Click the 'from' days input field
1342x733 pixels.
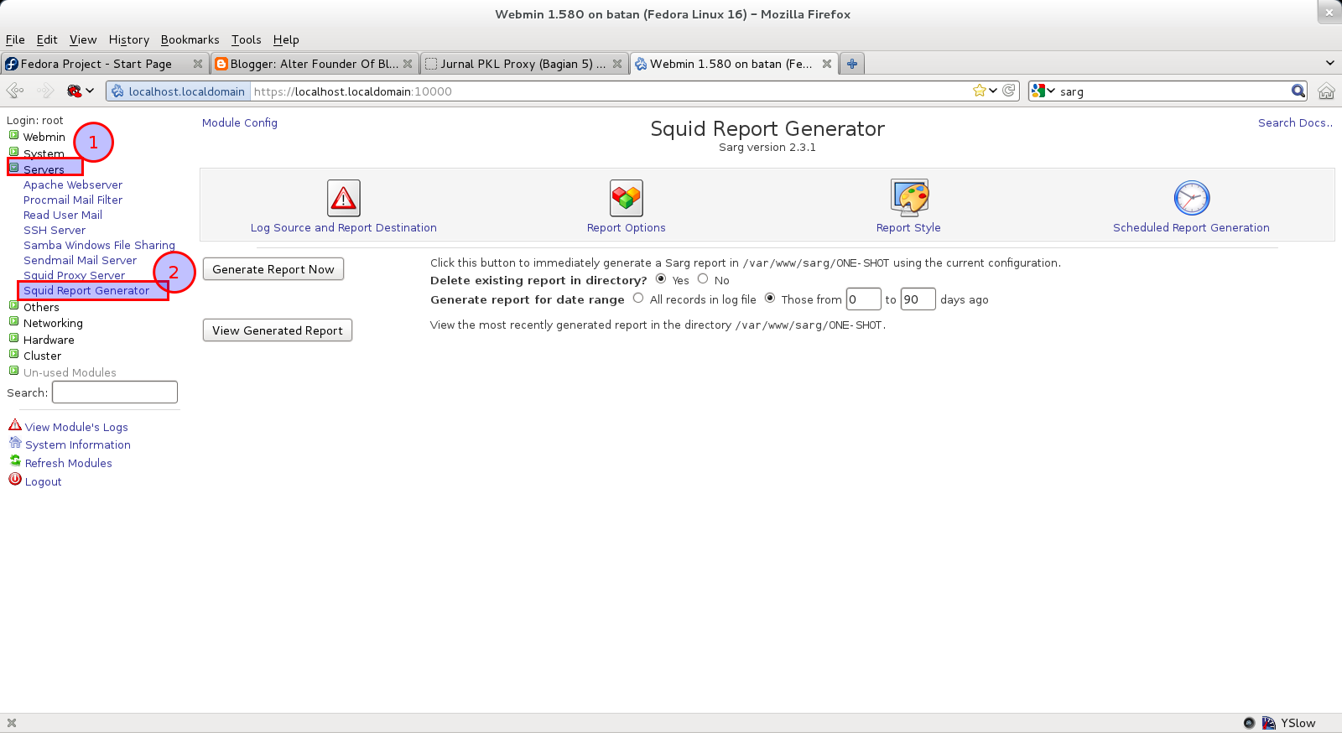pyautogui.click(x=863, y=299)
